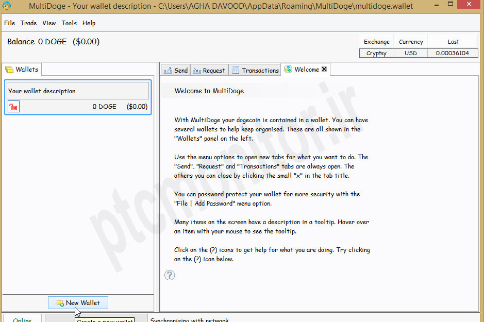The width and height of the screenshot is (484, 322).
Task: Click the Wallets folder icon
Action: (x=9, y=70)
